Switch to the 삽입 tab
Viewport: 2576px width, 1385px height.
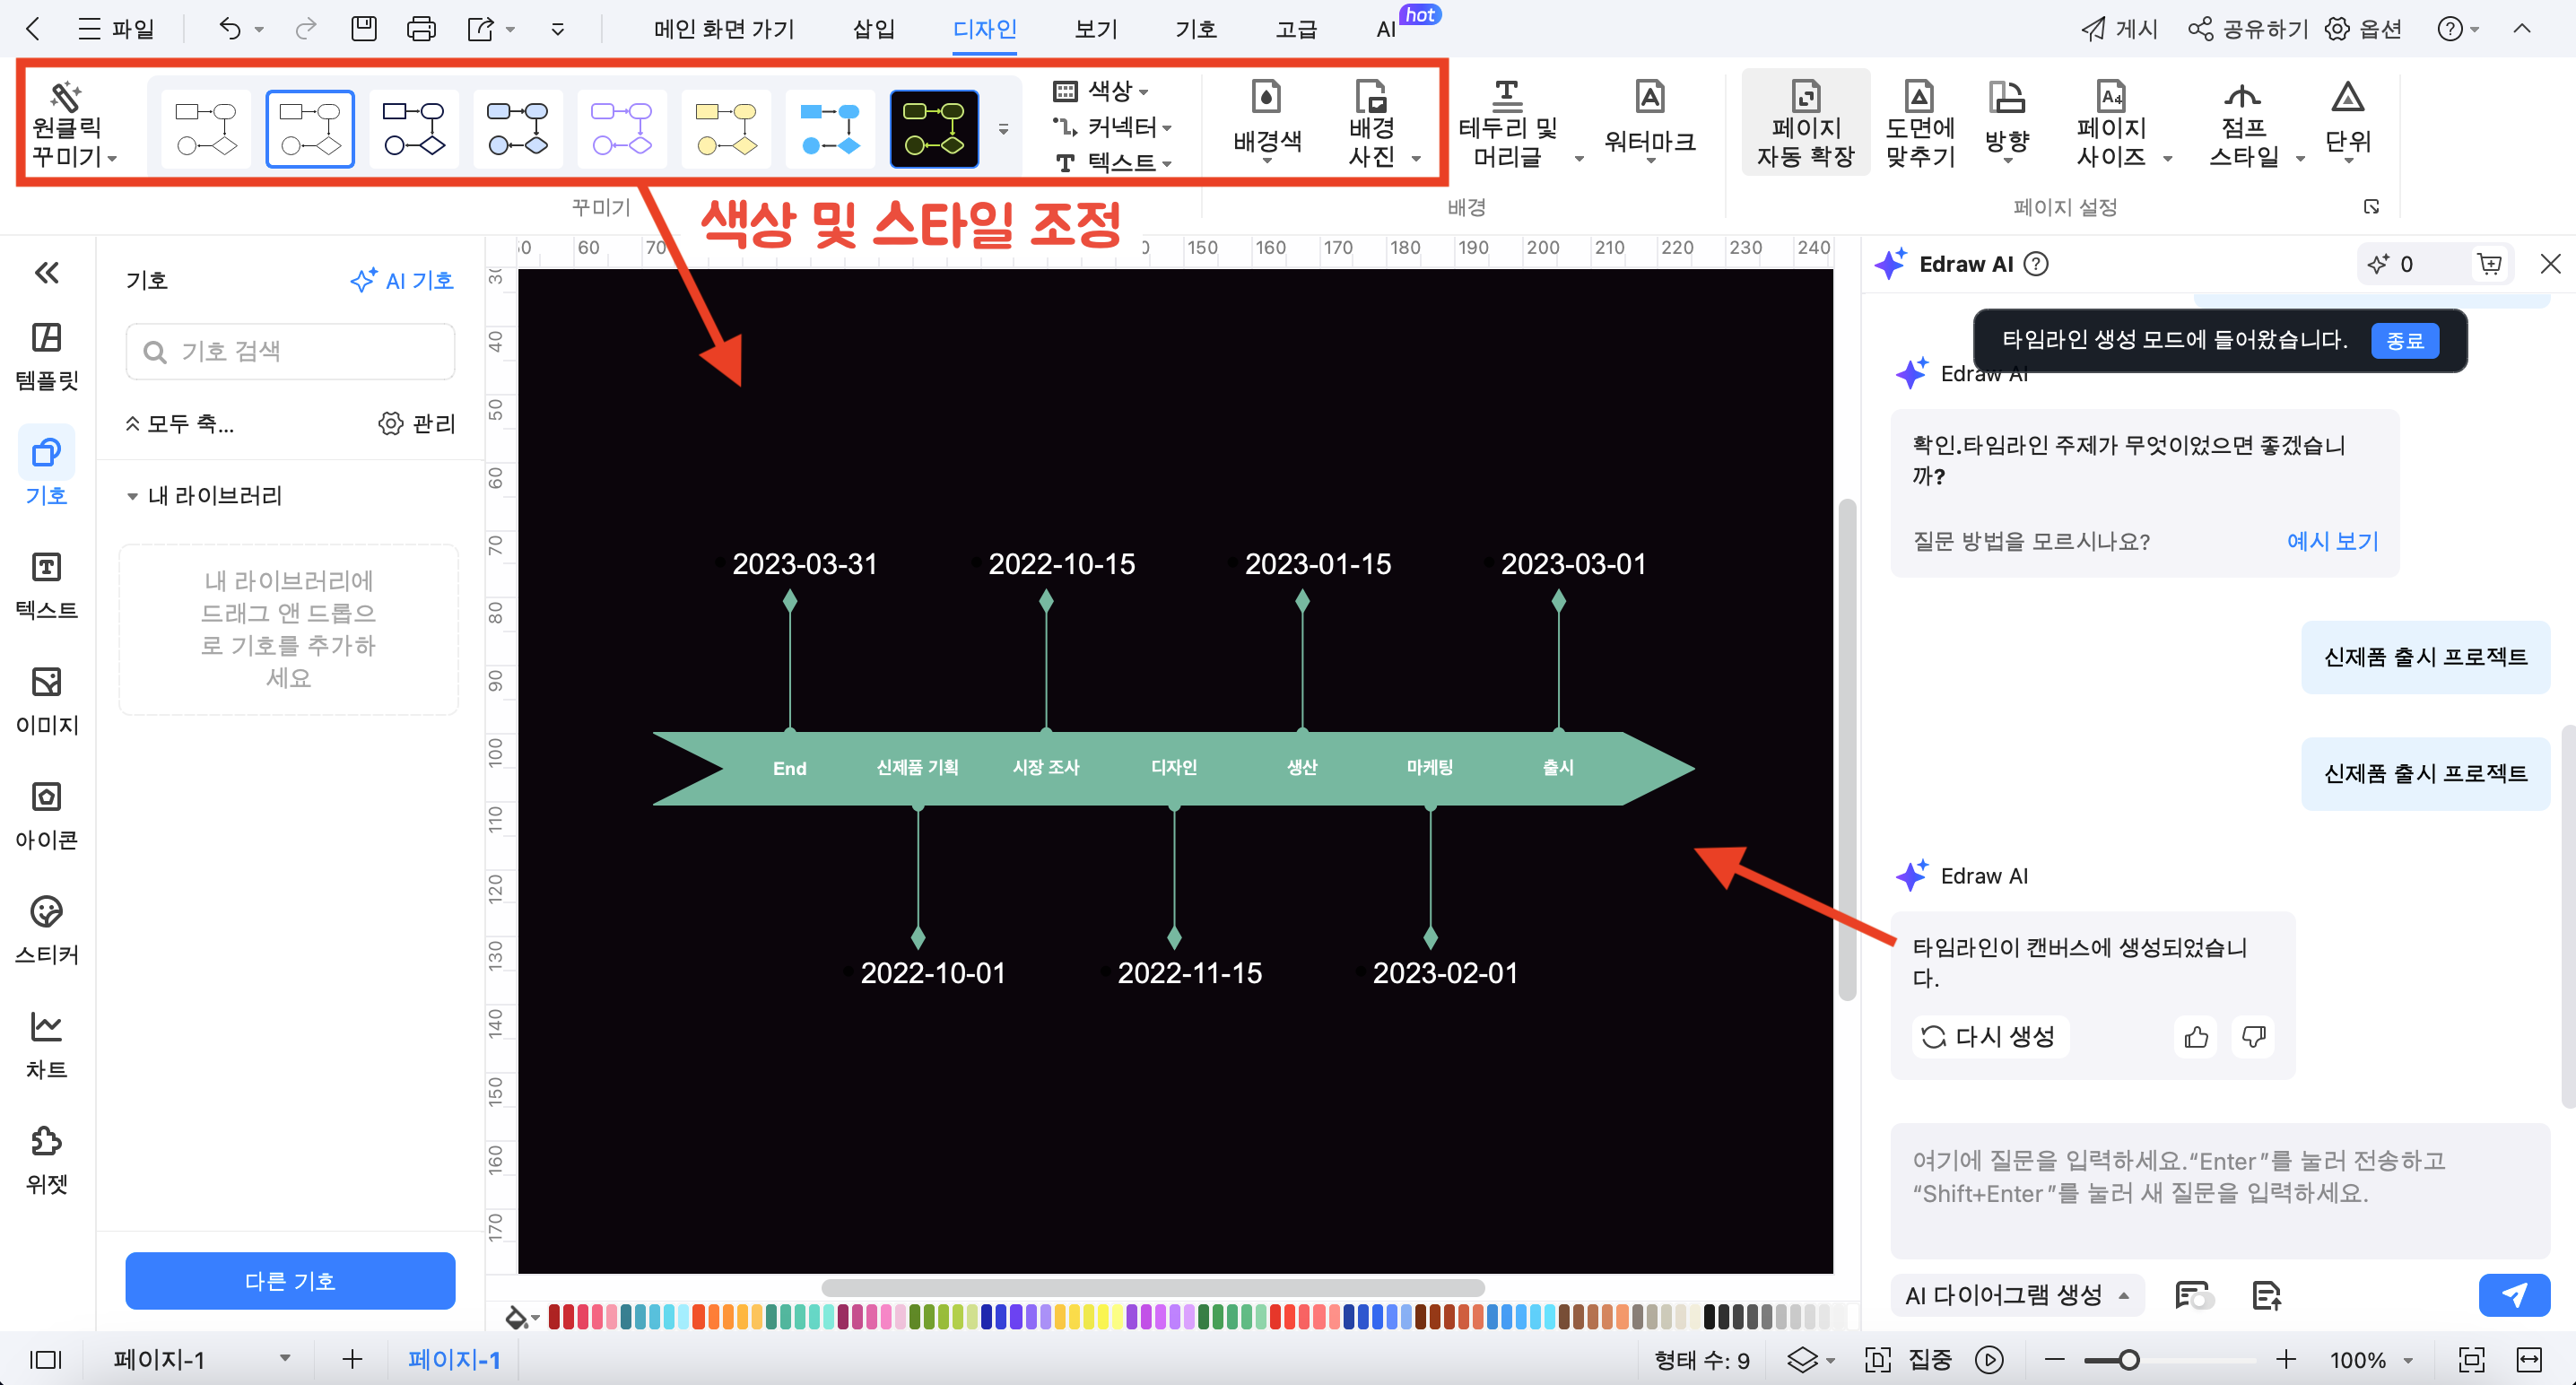[x=873, y=28]
